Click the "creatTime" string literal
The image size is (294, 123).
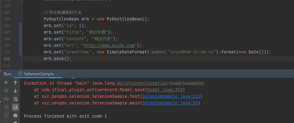78,52
